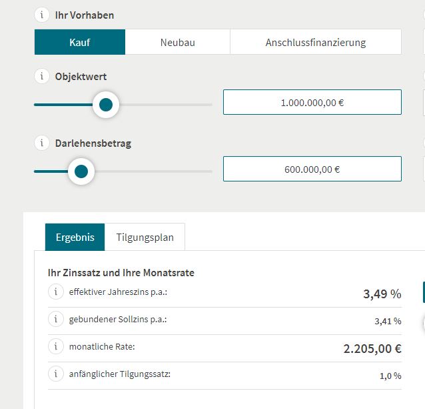Select Anschlussfinanzierung option
This screenshot has width=425, height=409.
[x=316, y=42]
